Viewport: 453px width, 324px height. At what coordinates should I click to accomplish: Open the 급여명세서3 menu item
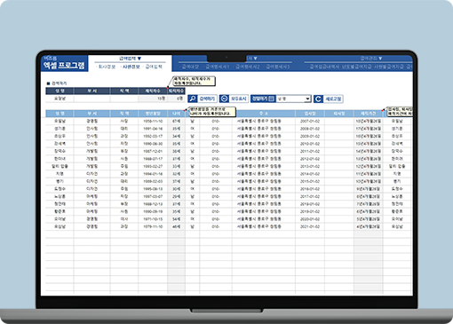coord(277,67)
